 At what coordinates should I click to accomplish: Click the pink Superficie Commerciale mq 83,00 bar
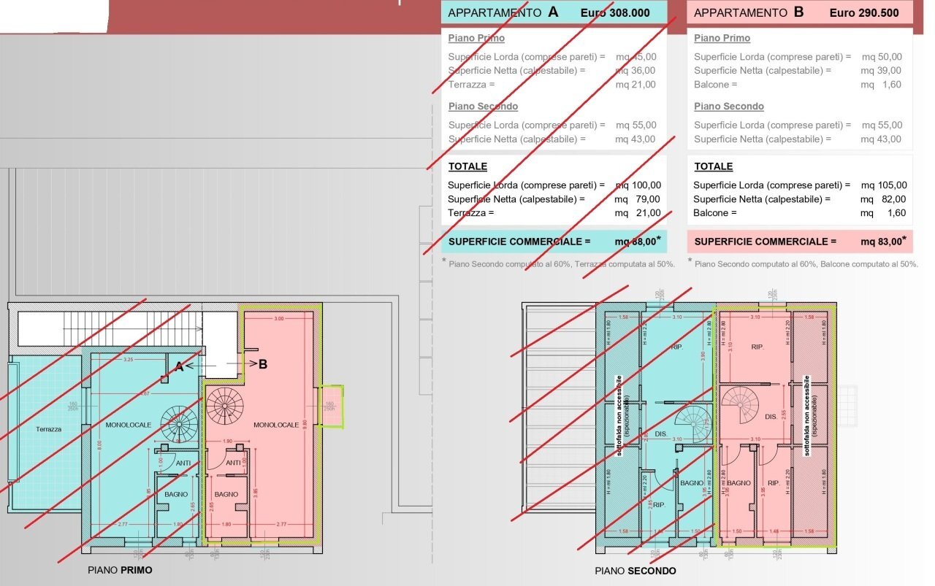click(800, 242)
